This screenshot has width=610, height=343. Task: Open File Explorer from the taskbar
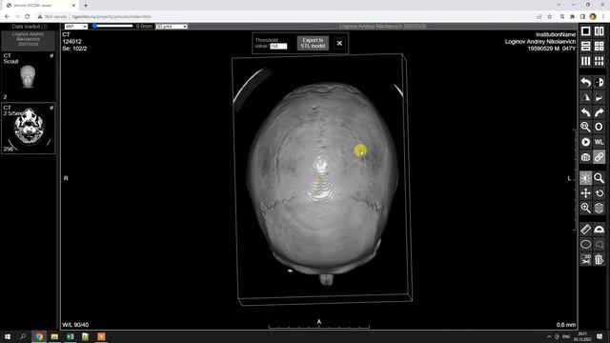(54, 336)
